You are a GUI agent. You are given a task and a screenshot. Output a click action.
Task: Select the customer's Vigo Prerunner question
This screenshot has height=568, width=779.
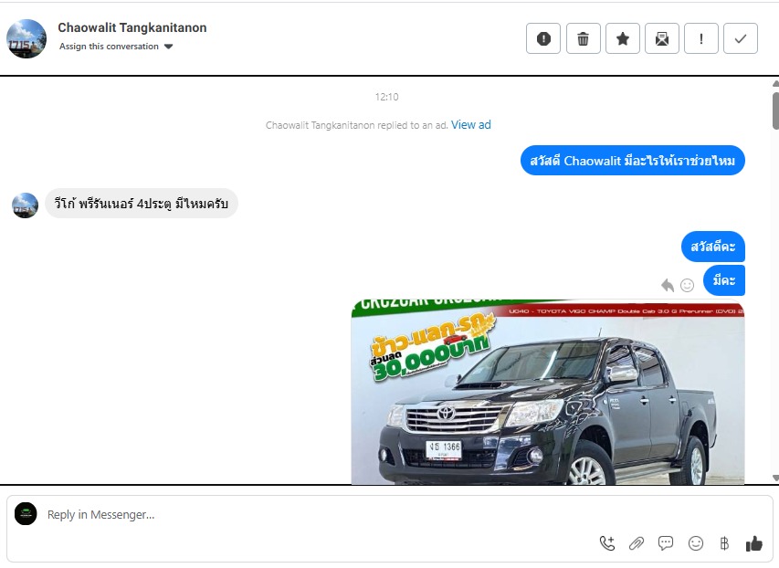[x=142, y=204]
